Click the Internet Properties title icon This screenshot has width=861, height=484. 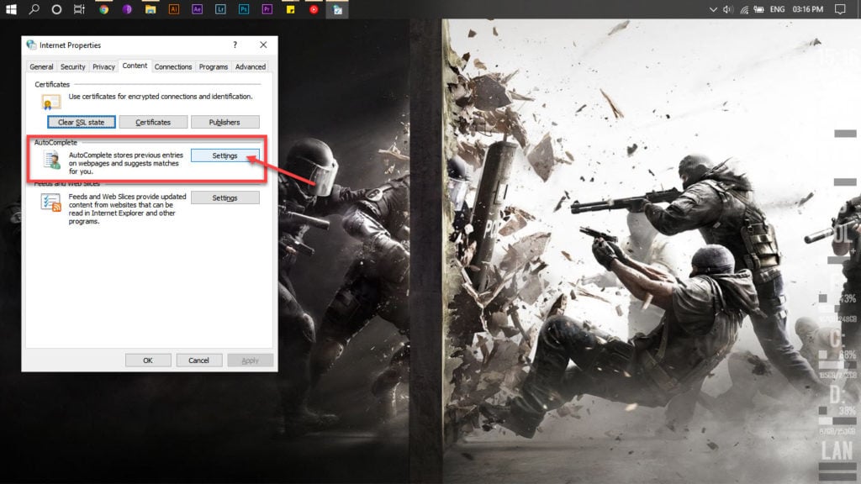point(31,45)
